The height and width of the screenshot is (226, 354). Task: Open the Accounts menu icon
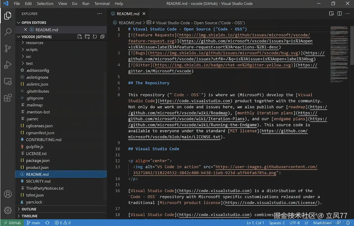click(x=8, y=194)
